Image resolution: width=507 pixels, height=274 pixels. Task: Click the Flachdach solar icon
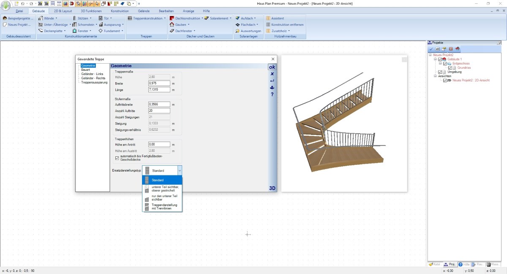[x=238, y=24]
